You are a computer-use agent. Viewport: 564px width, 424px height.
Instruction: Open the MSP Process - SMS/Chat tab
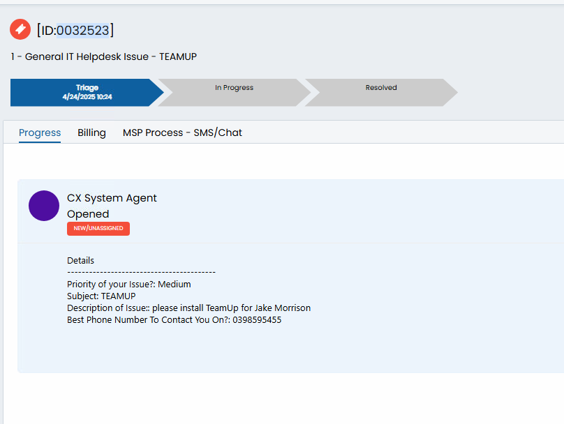pyautogui.click(x=182, y=132)
